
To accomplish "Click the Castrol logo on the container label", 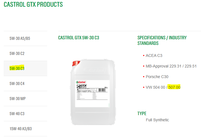I will tap(81, 82).
